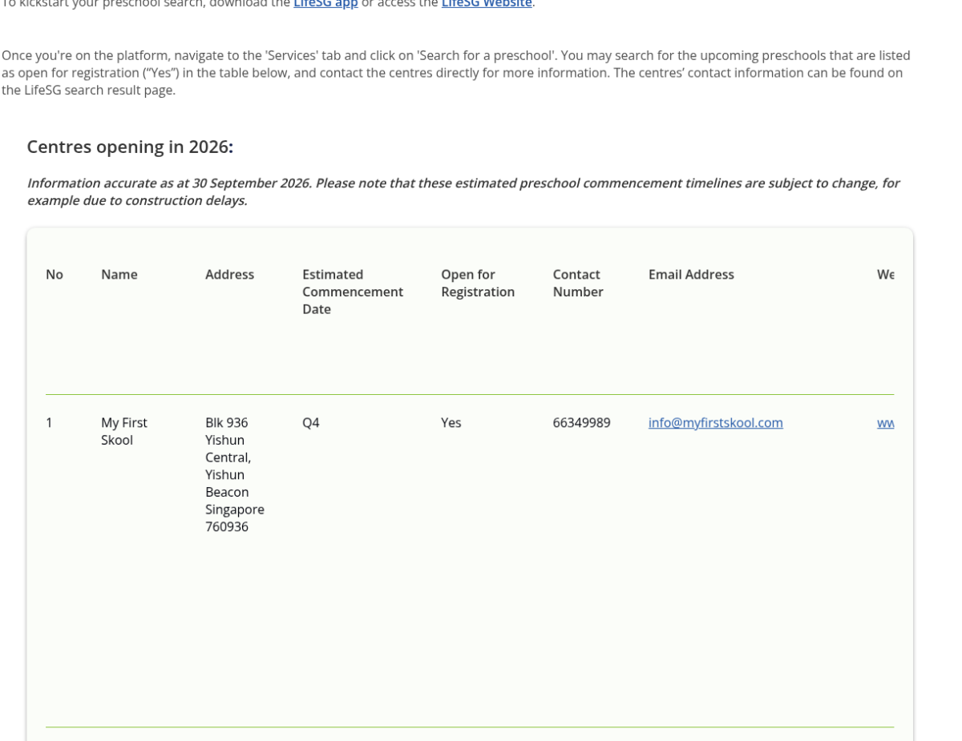This screenshot has height=741, width=962.
Task: Click the 'My First Skool' name cell
Action: pyautogui.click(x=124, y=431)
